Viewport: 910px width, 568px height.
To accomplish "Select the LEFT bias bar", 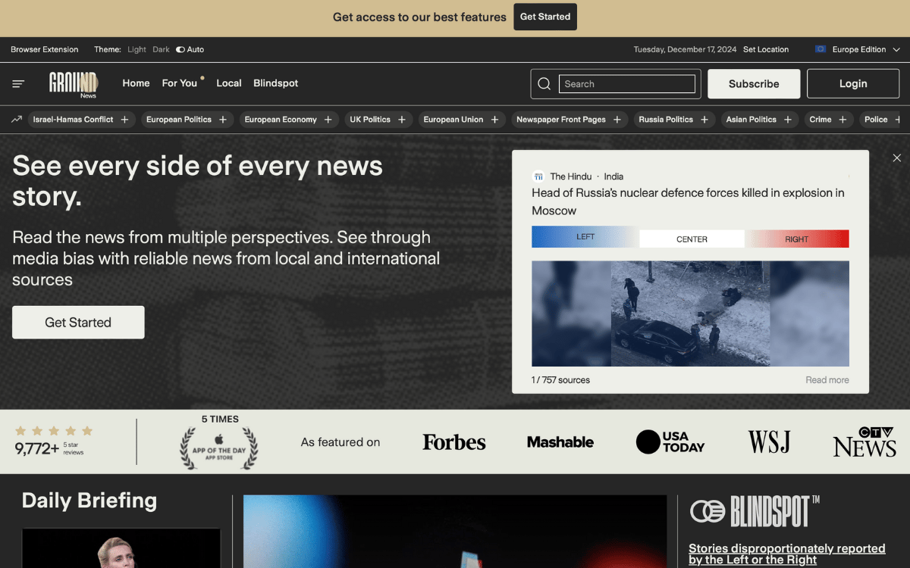I will (585, 237).
